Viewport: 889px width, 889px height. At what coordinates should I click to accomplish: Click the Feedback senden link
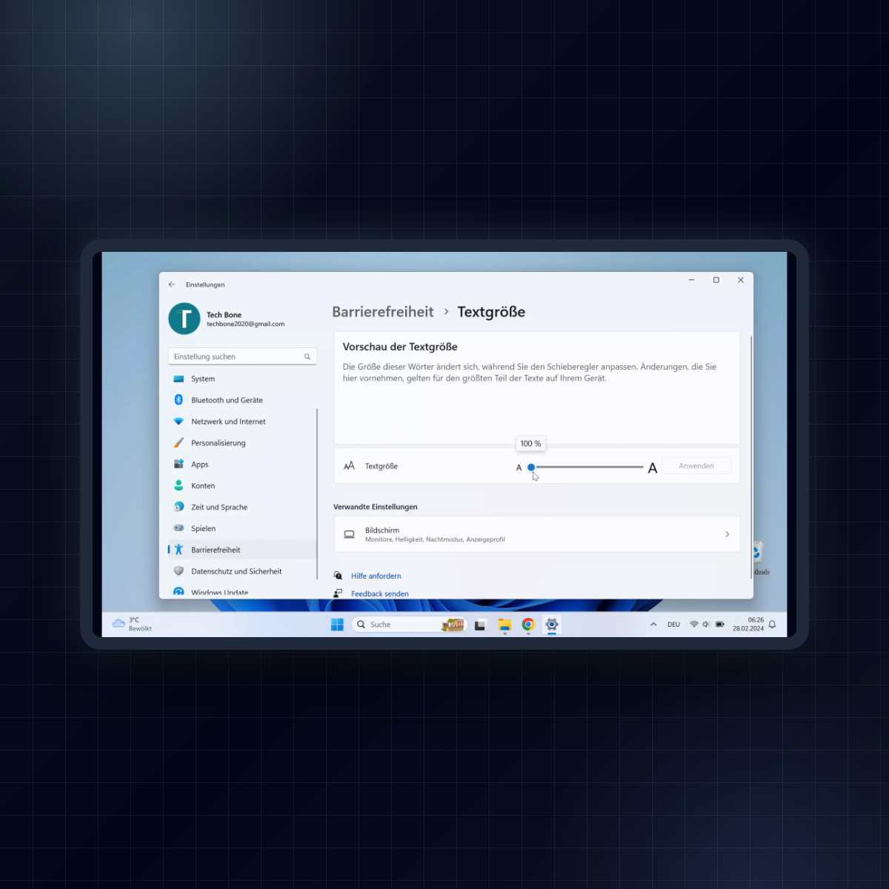[380, 593]
